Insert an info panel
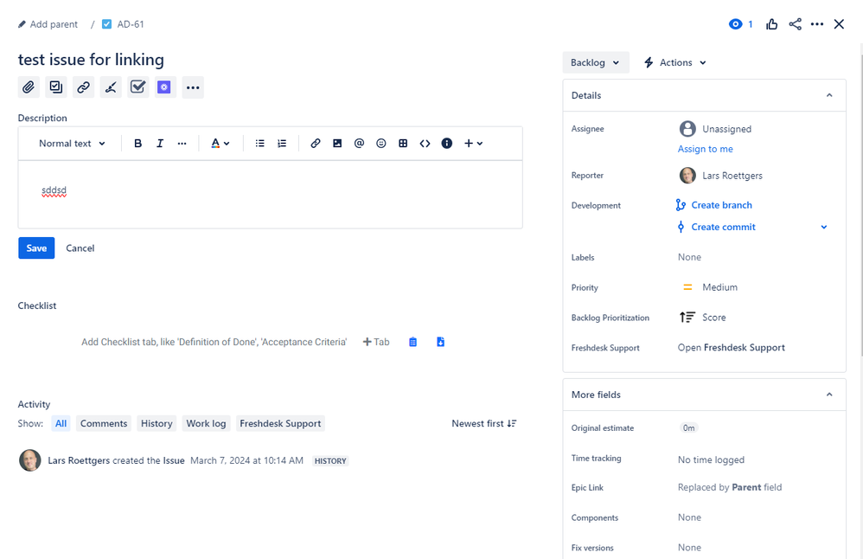Image resolution: width=863 pixels, height=559 pixels. click(447, 143)
